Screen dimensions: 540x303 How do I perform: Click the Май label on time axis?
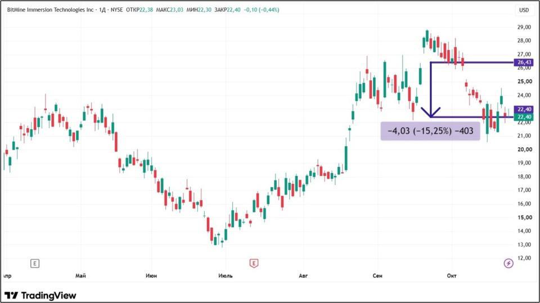tap(80, 276)
